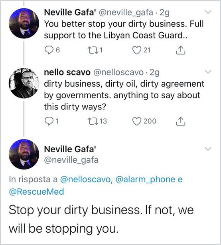Image resolution: width=221 pixels, height=245 pixels.
Task: Like the tweet with 21 likes
Action: 137,50
